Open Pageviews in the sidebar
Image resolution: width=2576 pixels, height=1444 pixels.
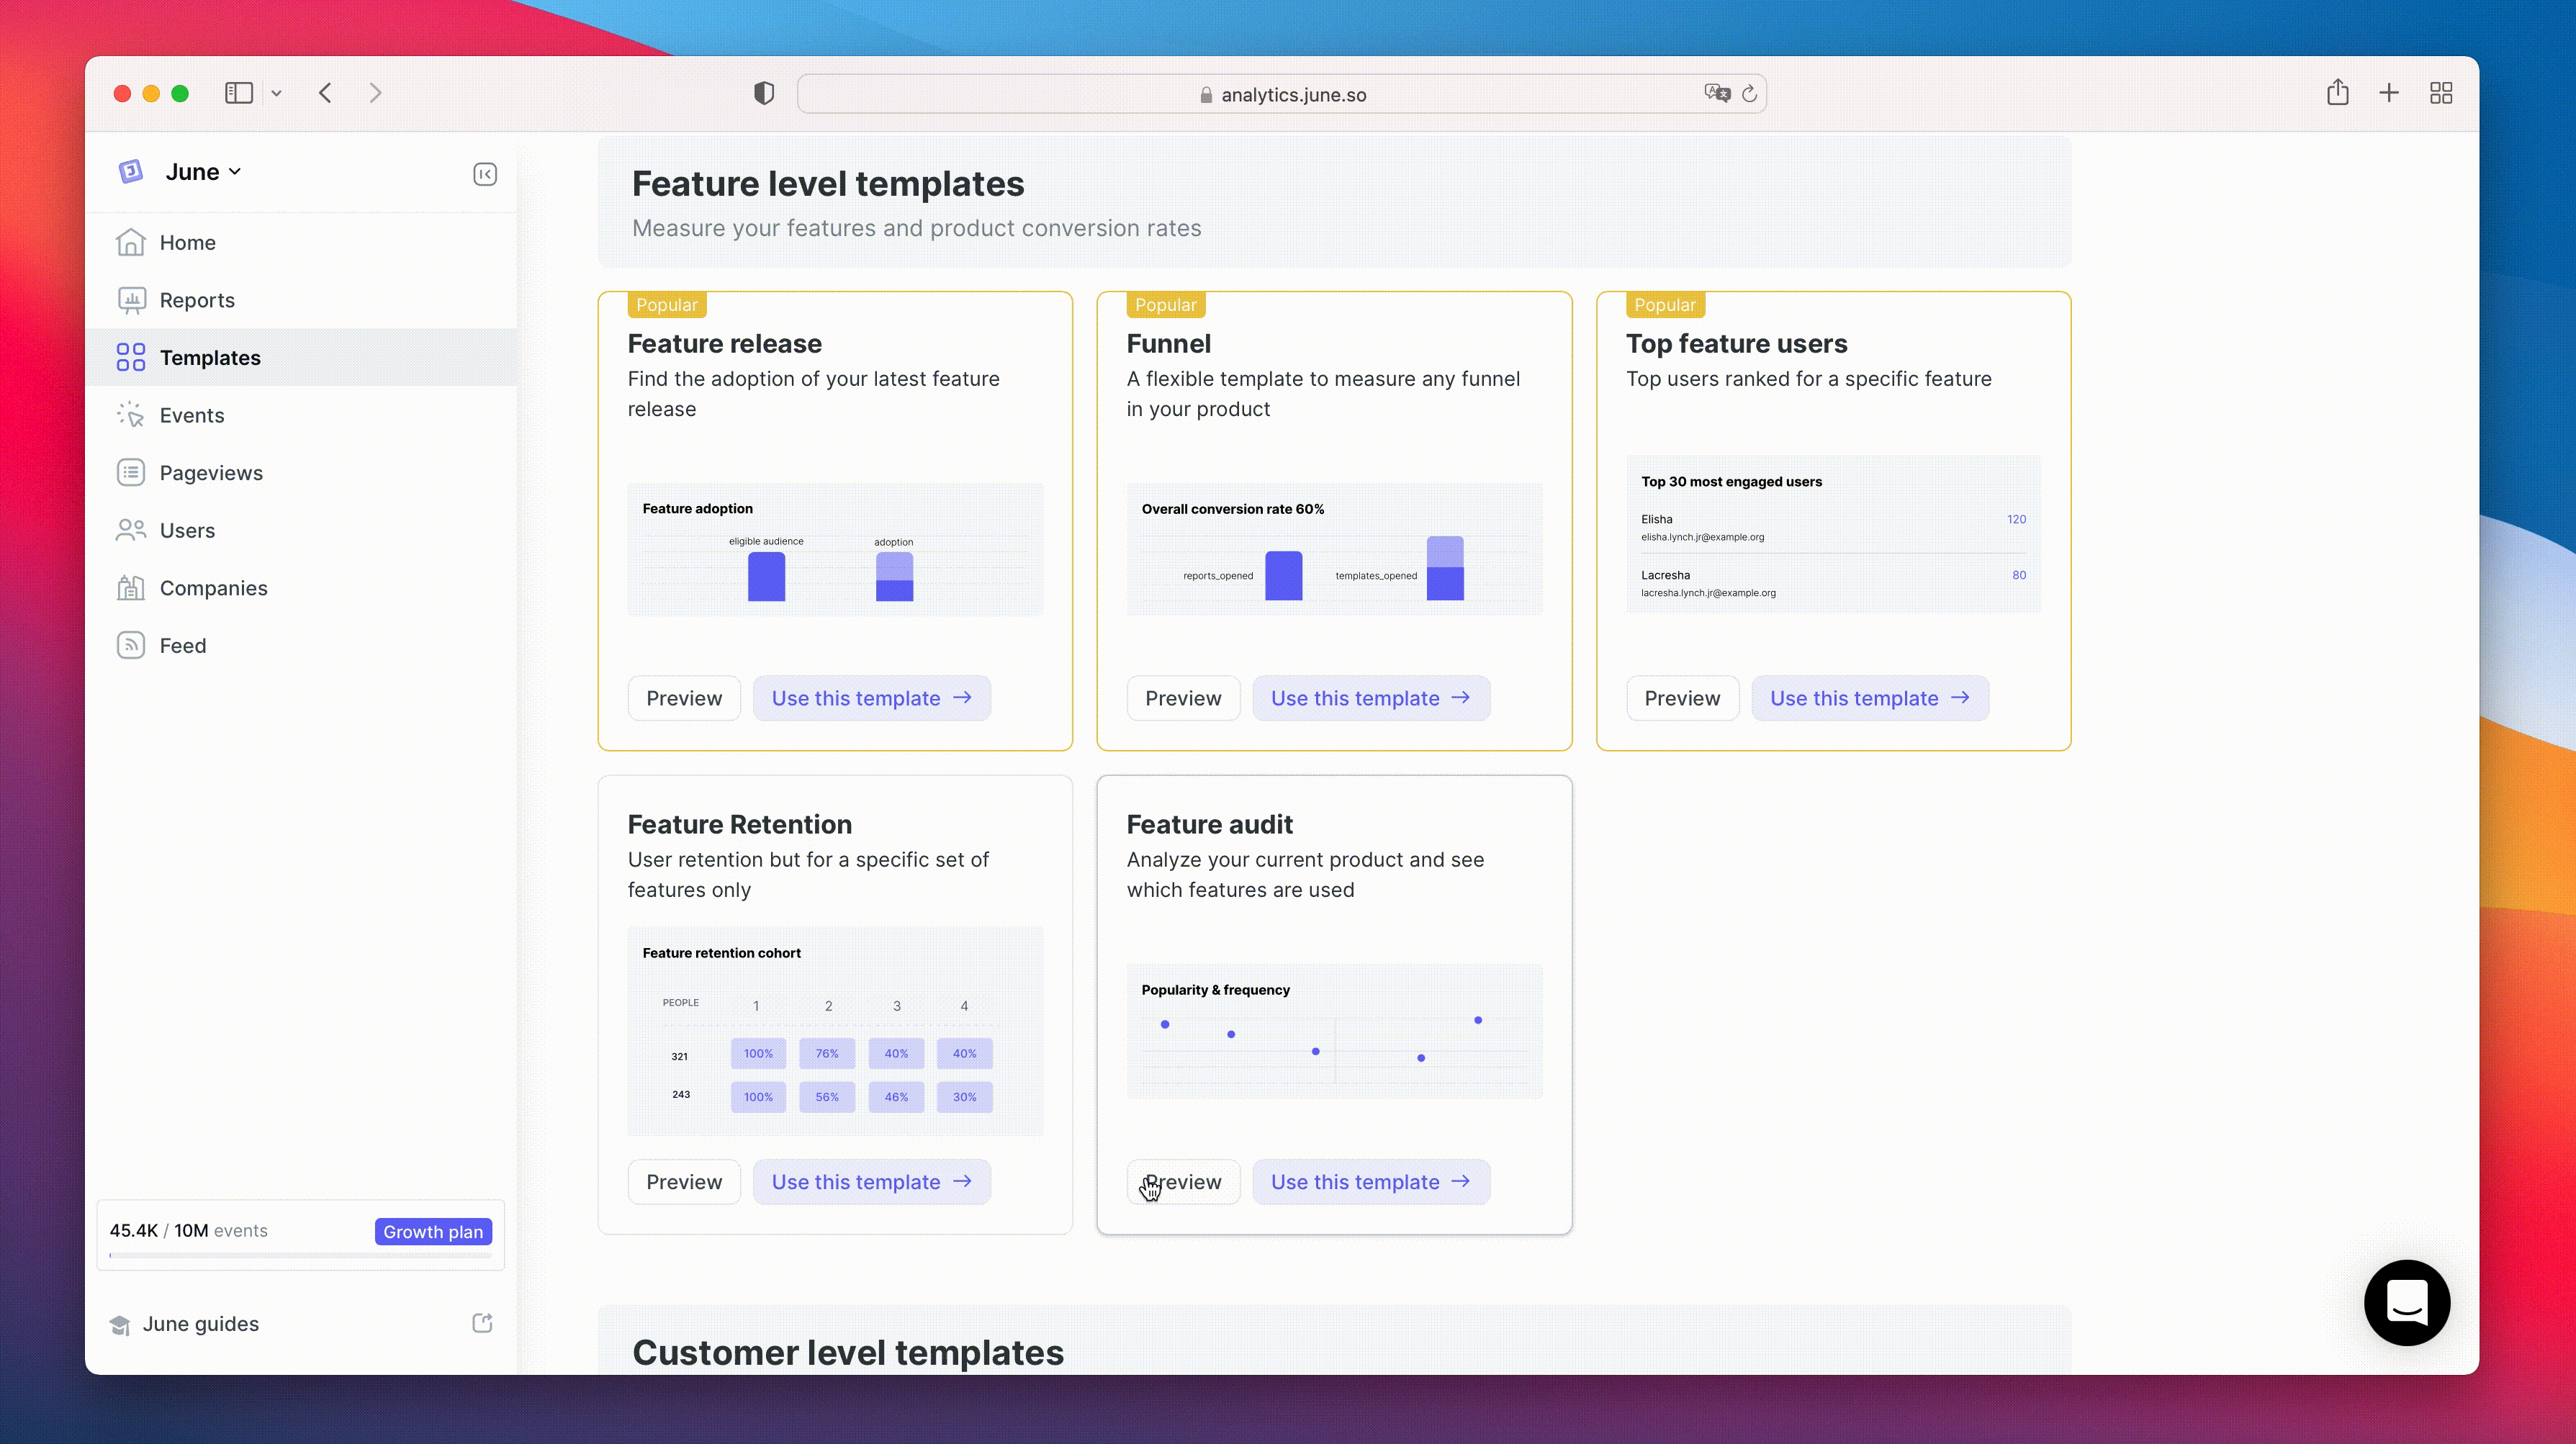(x=300, y=472)
